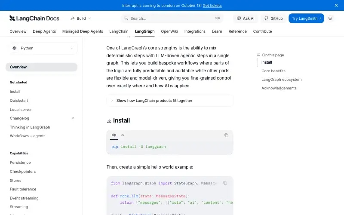Open the Persistence page
Viewport: 344px width, 215px height.
20,163
